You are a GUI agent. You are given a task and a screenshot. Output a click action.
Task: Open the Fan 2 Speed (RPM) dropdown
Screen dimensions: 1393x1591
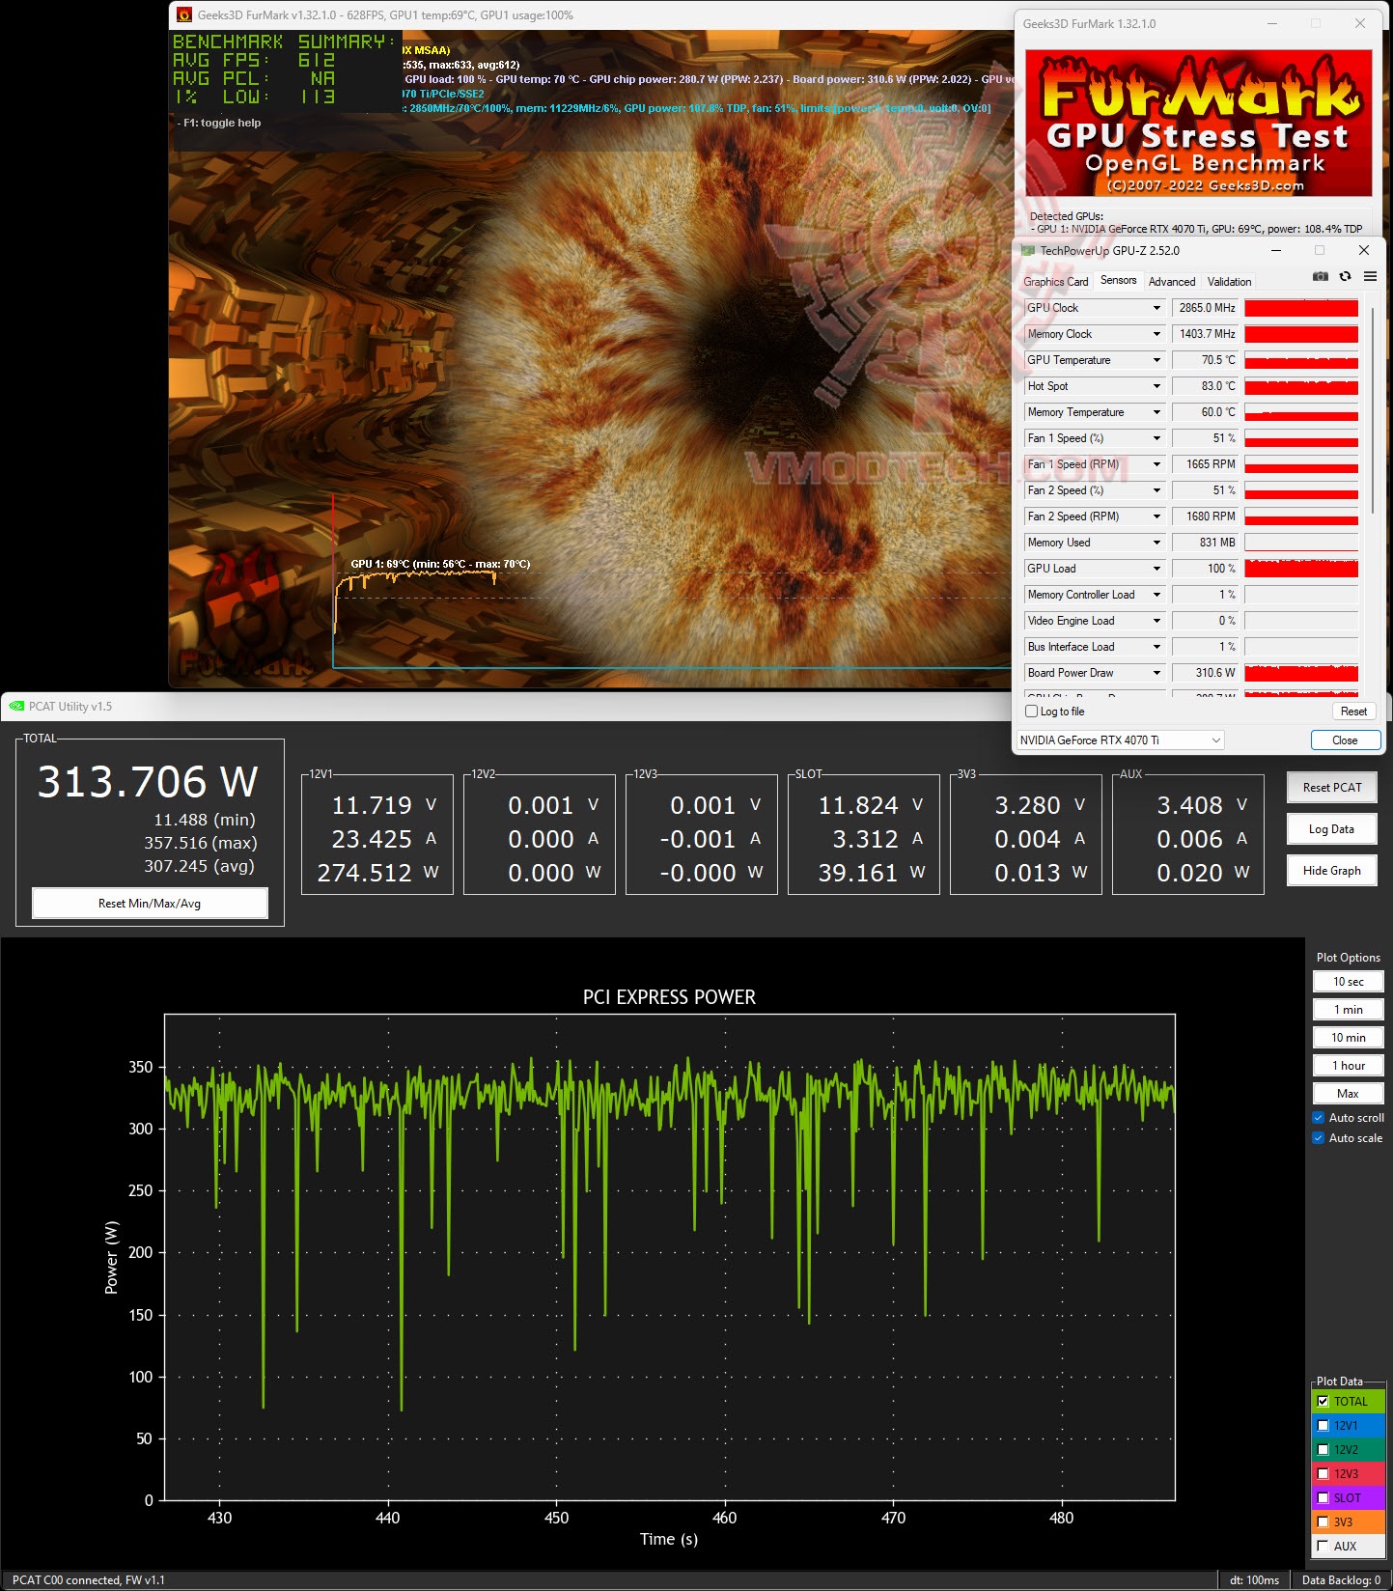coord(1156,516)
